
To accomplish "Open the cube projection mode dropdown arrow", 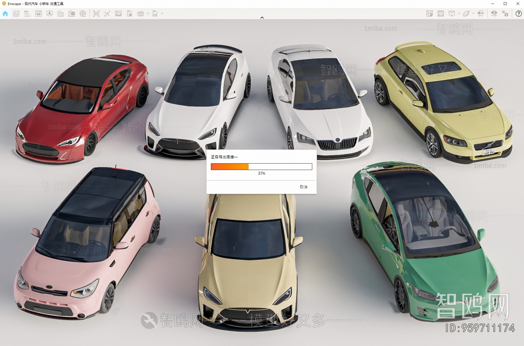I will pos(459,13).
